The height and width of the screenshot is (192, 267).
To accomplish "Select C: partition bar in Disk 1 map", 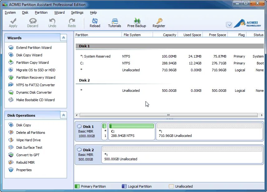I will pos(131,131).
